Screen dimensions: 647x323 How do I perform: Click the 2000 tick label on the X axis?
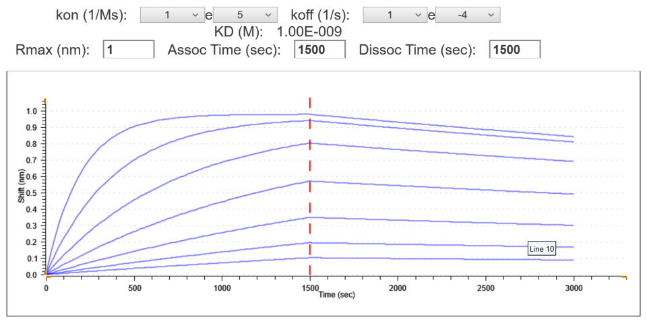tap(398, 288)
